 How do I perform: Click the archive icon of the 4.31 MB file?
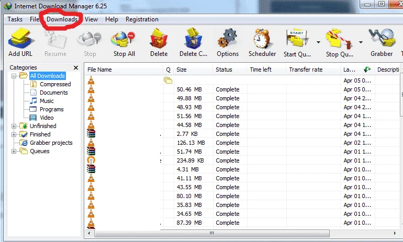point(91,169)
